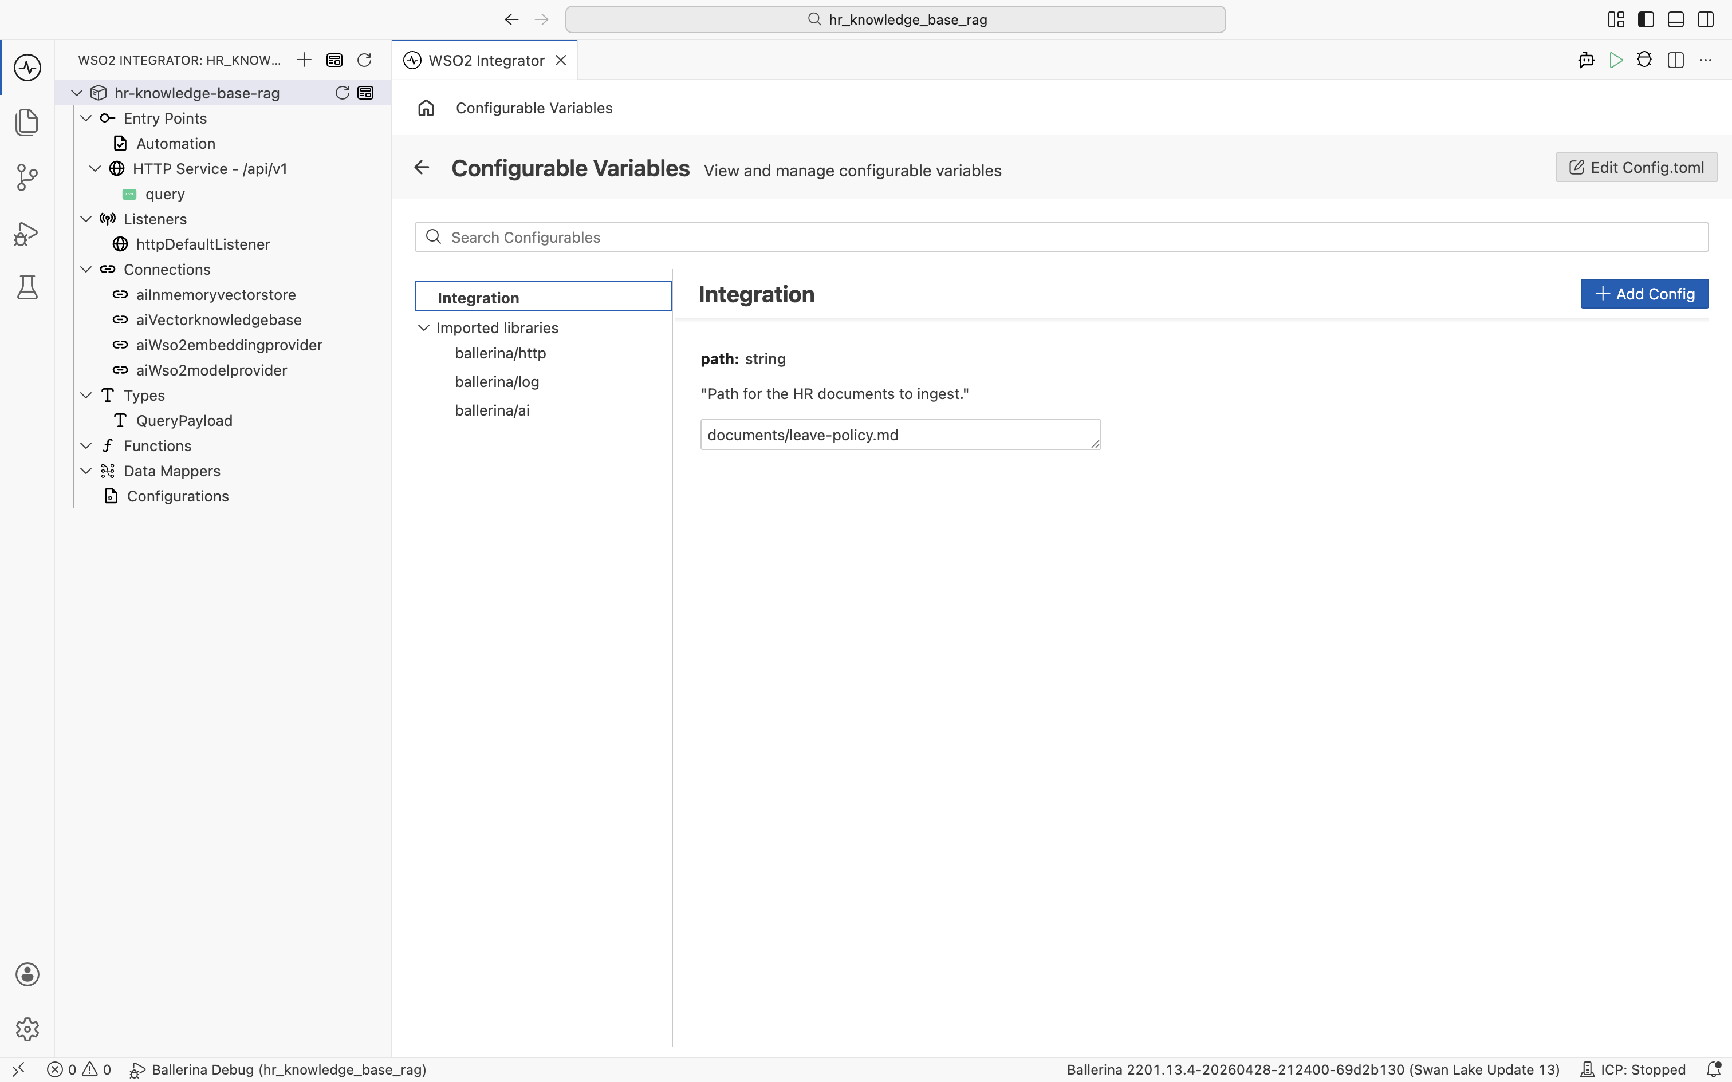Image resolution: width=1732 pixels, height=1082 pixels.
Task: Click Customize Layout icon in title bar
Action: 1616,19
